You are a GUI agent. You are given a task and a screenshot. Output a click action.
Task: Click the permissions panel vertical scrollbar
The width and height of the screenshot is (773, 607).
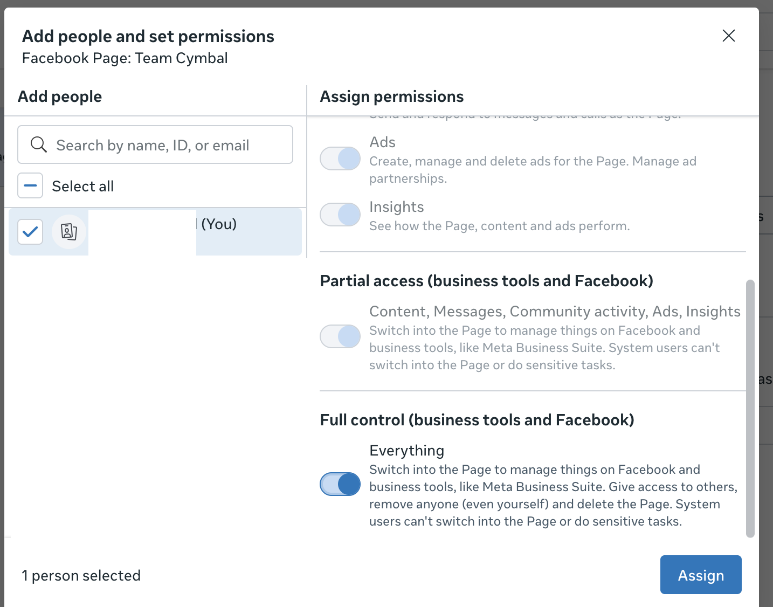pyautogui.click(x=750, y=408)
